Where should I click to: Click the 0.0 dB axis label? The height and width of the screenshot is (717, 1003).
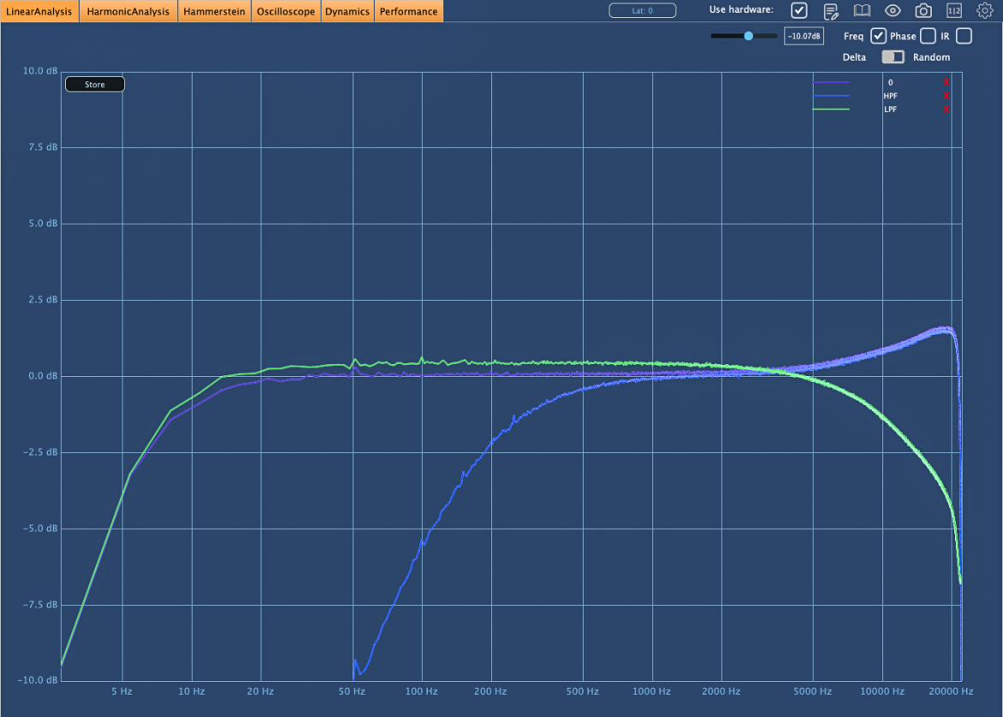click(43, 376)
